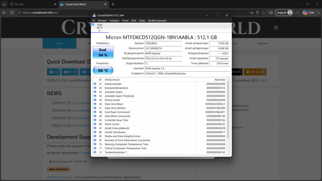Click status dot for Power Cycles row
Screen dimensions: 322x181
pos(95,124)
